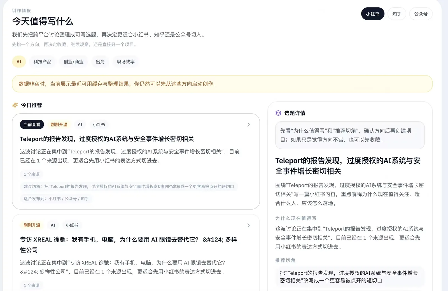Select the AI topic filter
This screenshot has height=291, width=448.
(19, 62)
